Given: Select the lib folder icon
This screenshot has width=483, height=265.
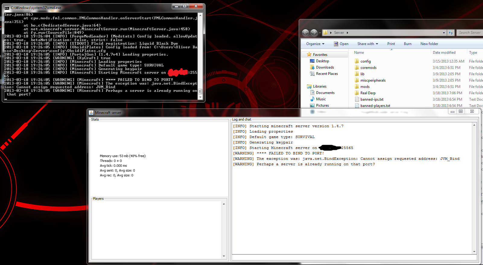Looking at the screenshot, I should pyautogui.click(x=357, y=74).
